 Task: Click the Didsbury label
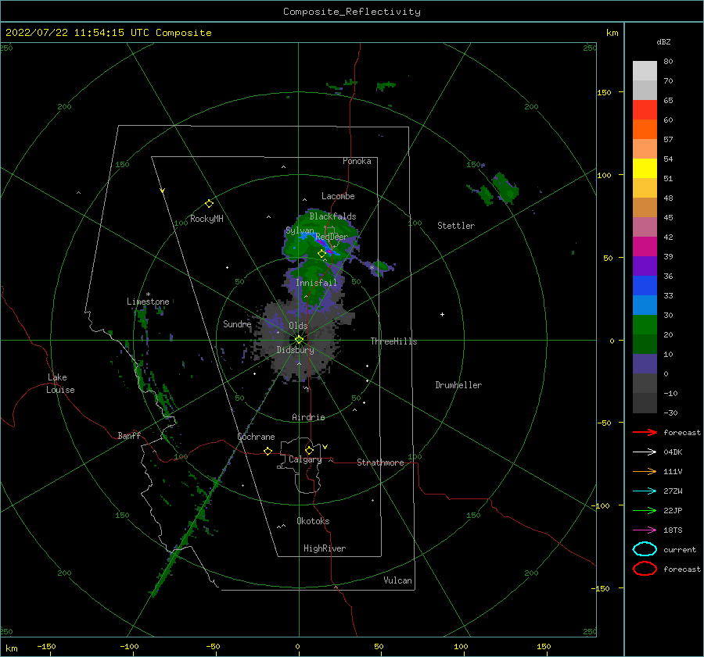pos(295,350)
